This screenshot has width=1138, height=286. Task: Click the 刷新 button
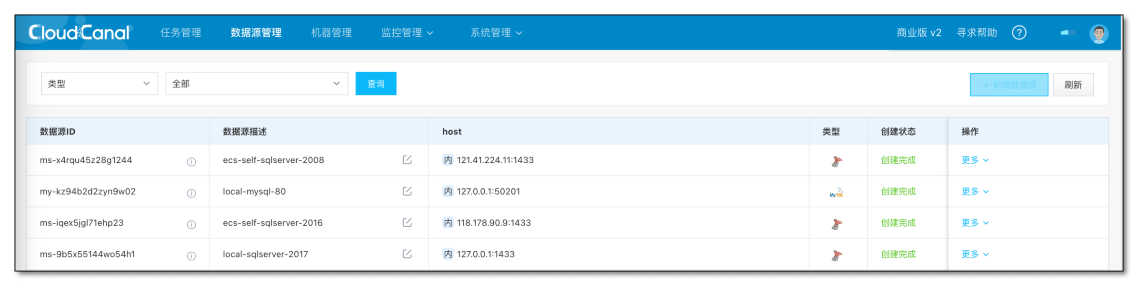[x=1073, y=85]
